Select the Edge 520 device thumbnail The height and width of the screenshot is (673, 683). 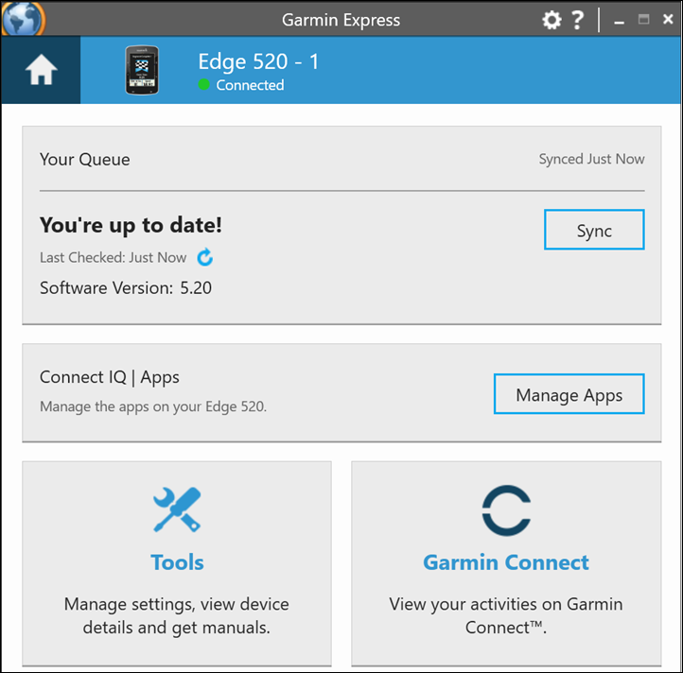tap(142, 70)
